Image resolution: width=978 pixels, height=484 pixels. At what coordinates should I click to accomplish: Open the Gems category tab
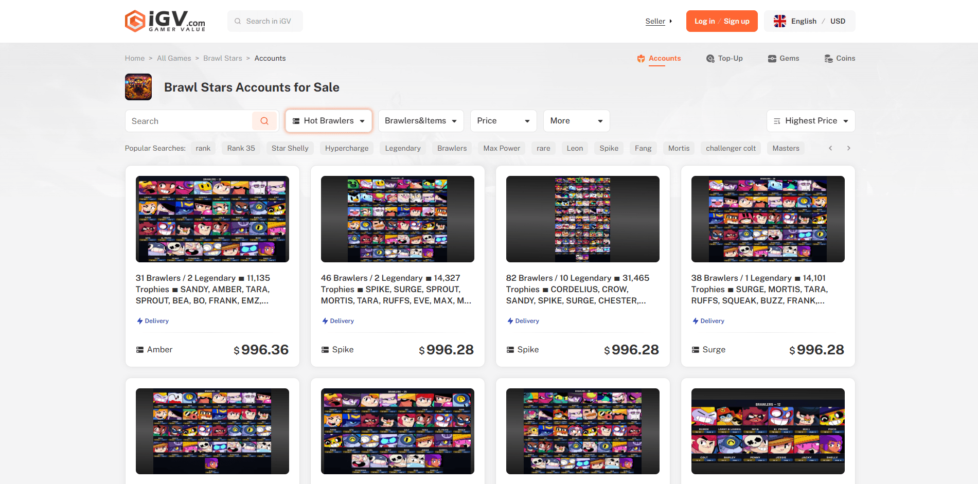(x=784, y=58)
